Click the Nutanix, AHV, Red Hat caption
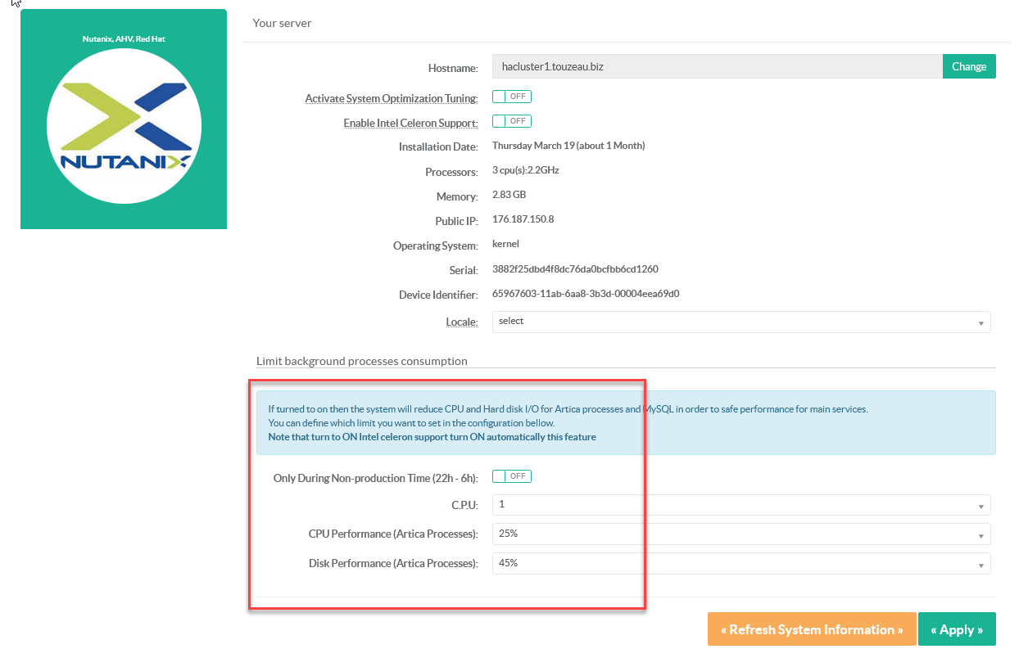The image size is (1019, 649). [x=124, y=38]
